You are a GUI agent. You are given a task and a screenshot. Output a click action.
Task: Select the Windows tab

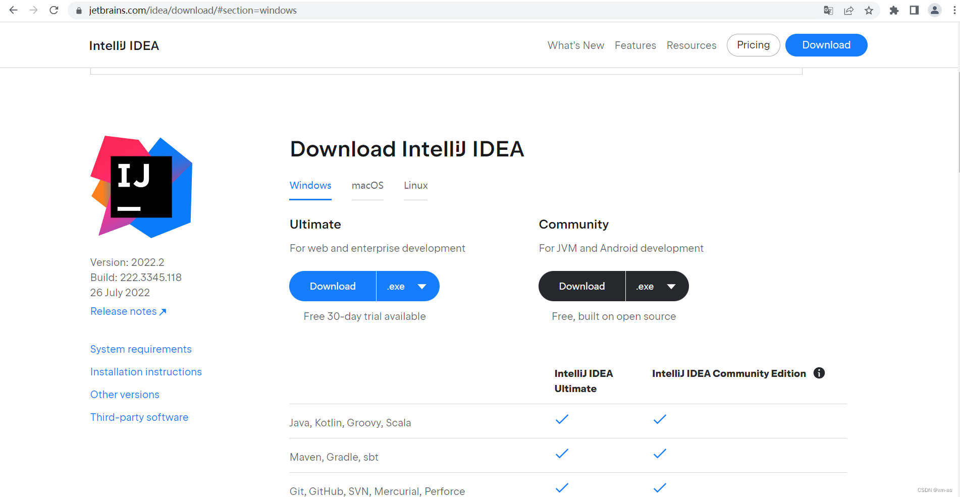pyautogui.click(x=310, y=186)
